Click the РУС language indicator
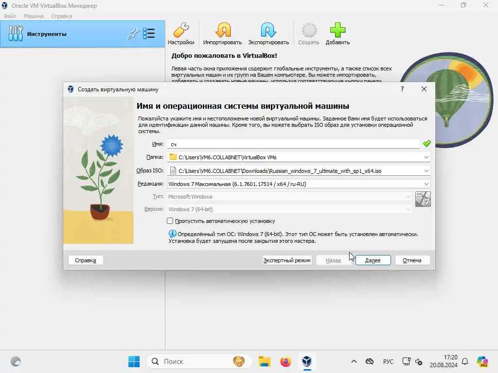The height and width of the screenshot is (373, 498). [388, 361]
